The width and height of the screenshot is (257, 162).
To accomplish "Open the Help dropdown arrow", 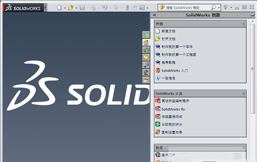I will (231, 7).
